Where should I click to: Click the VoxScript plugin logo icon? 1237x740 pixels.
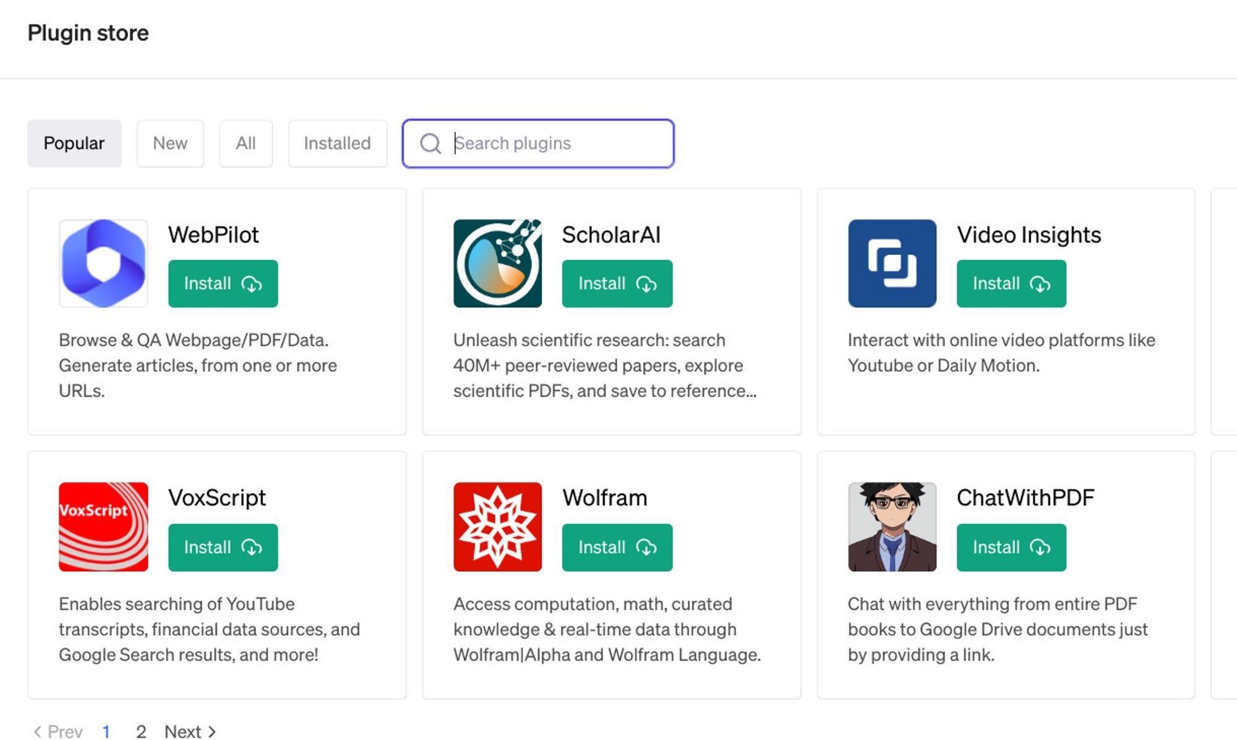pos(103,527)
